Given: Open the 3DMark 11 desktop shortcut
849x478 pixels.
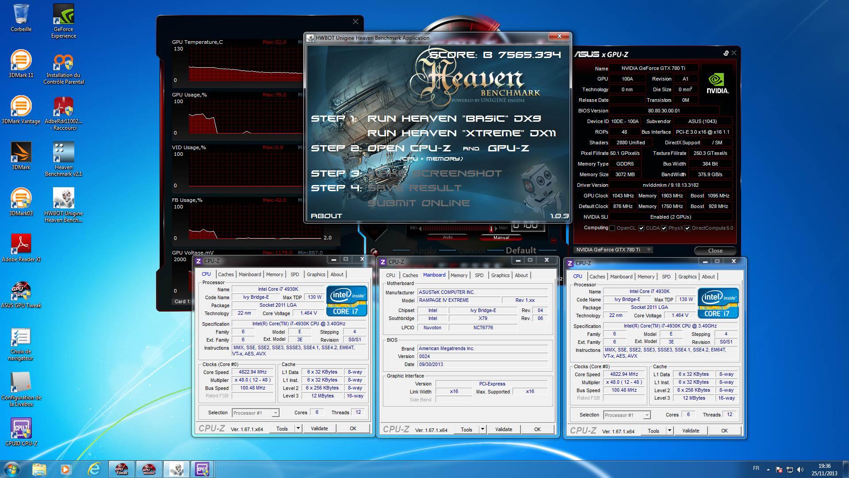Looking at the screenshot, I should 21,64.
